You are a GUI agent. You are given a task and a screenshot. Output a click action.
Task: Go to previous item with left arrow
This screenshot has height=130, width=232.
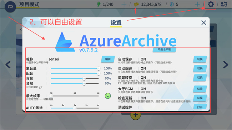click(x=8, y=64)
